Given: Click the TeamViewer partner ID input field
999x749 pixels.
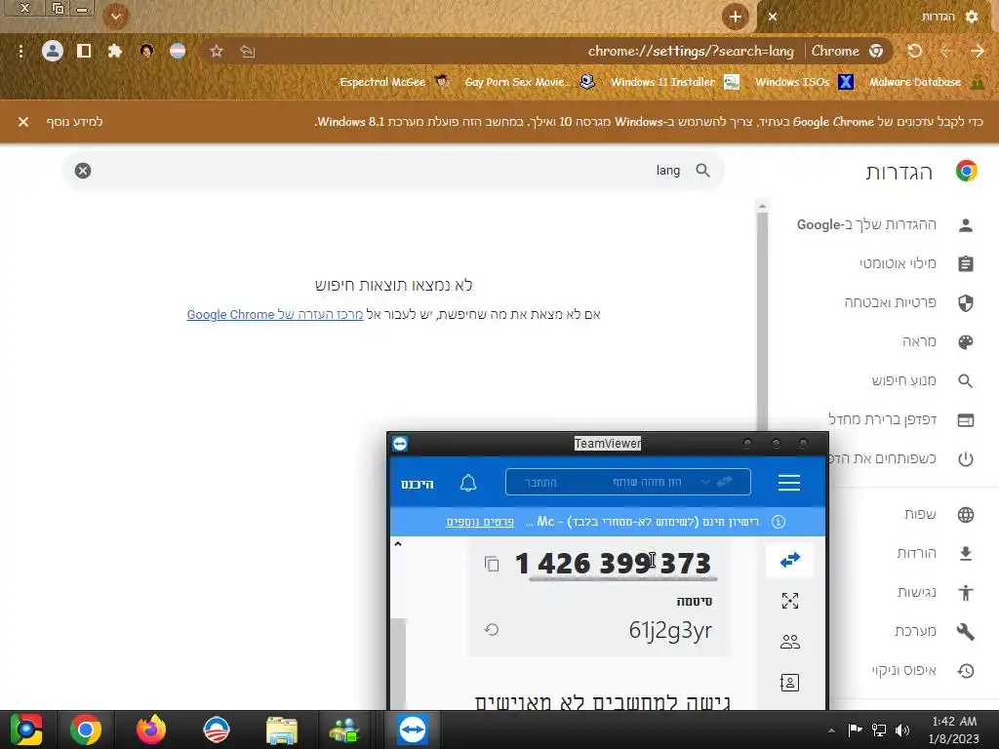Looking at the screenshot, I should [627, 482].
